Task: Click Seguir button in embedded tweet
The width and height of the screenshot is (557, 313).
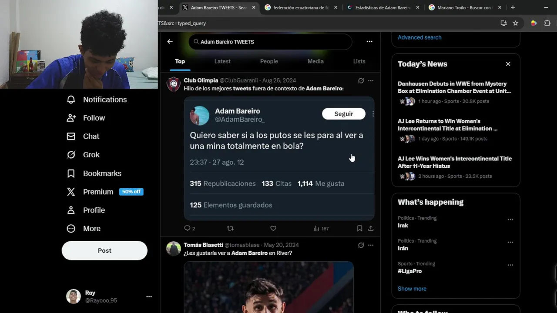Action: (x=344, y=114)
